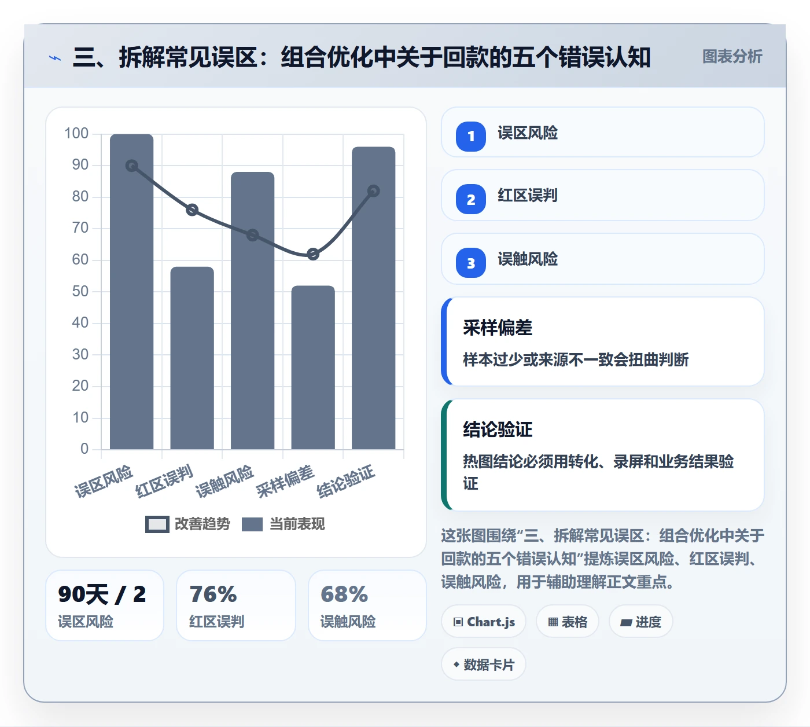Select the 红区误判 list item
Viewport: 810px width, 727px height.
point(602,195)
